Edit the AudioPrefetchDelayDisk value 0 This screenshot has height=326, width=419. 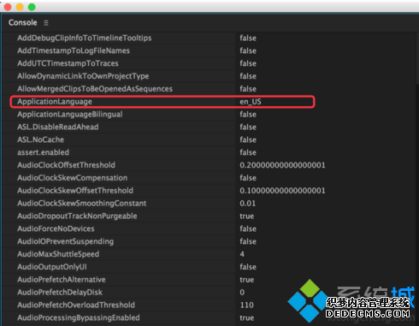click(242, 293)
